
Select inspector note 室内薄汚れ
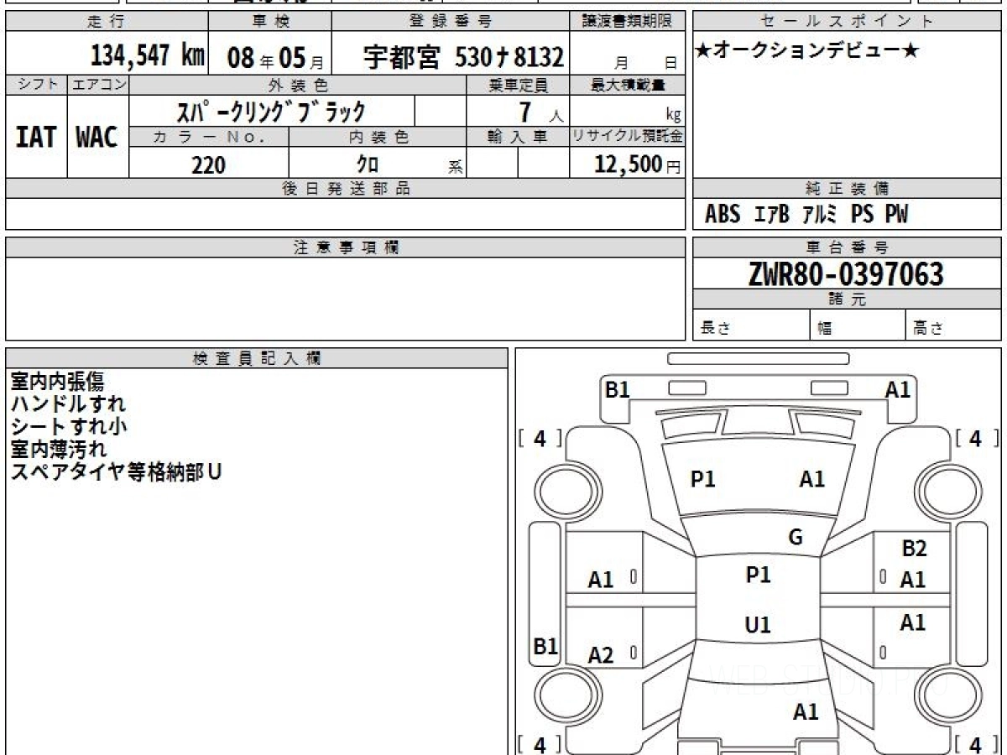58,450
